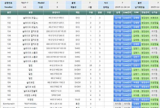The width and height of the screenshot is (160, 108).
Task: Select material cell SUJ2 in row 162
Action: (77, 99)
